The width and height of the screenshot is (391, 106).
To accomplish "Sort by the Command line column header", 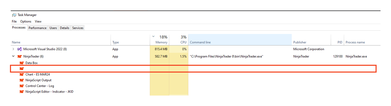I will (200, 42).
